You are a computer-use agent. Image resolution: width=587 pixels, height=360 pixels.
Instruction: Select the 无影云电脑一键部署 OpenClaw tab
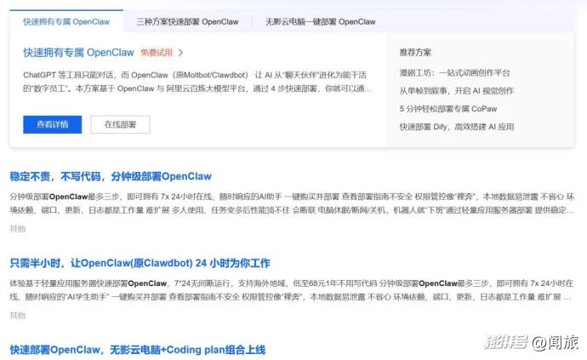(x=320, y=21)
